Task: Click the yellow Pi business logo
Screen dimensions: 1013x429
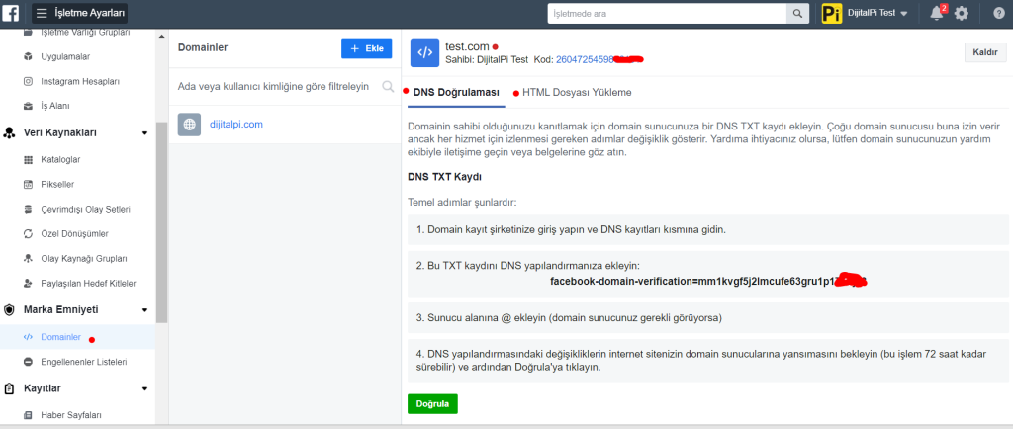Action: pyautogui.click(x=832, y=14)
